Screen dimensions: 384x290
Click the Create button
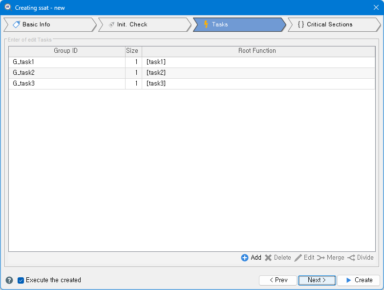coord(359,280)
